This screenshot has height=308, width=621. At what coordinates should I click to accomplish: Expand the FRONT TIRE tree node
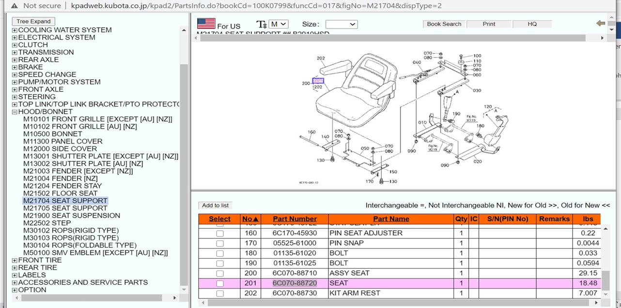point(15,260)
